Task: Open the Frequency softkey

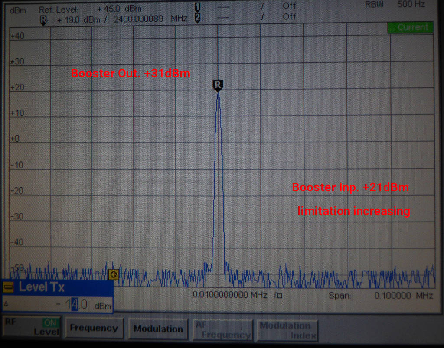Action: pos(94,328)
